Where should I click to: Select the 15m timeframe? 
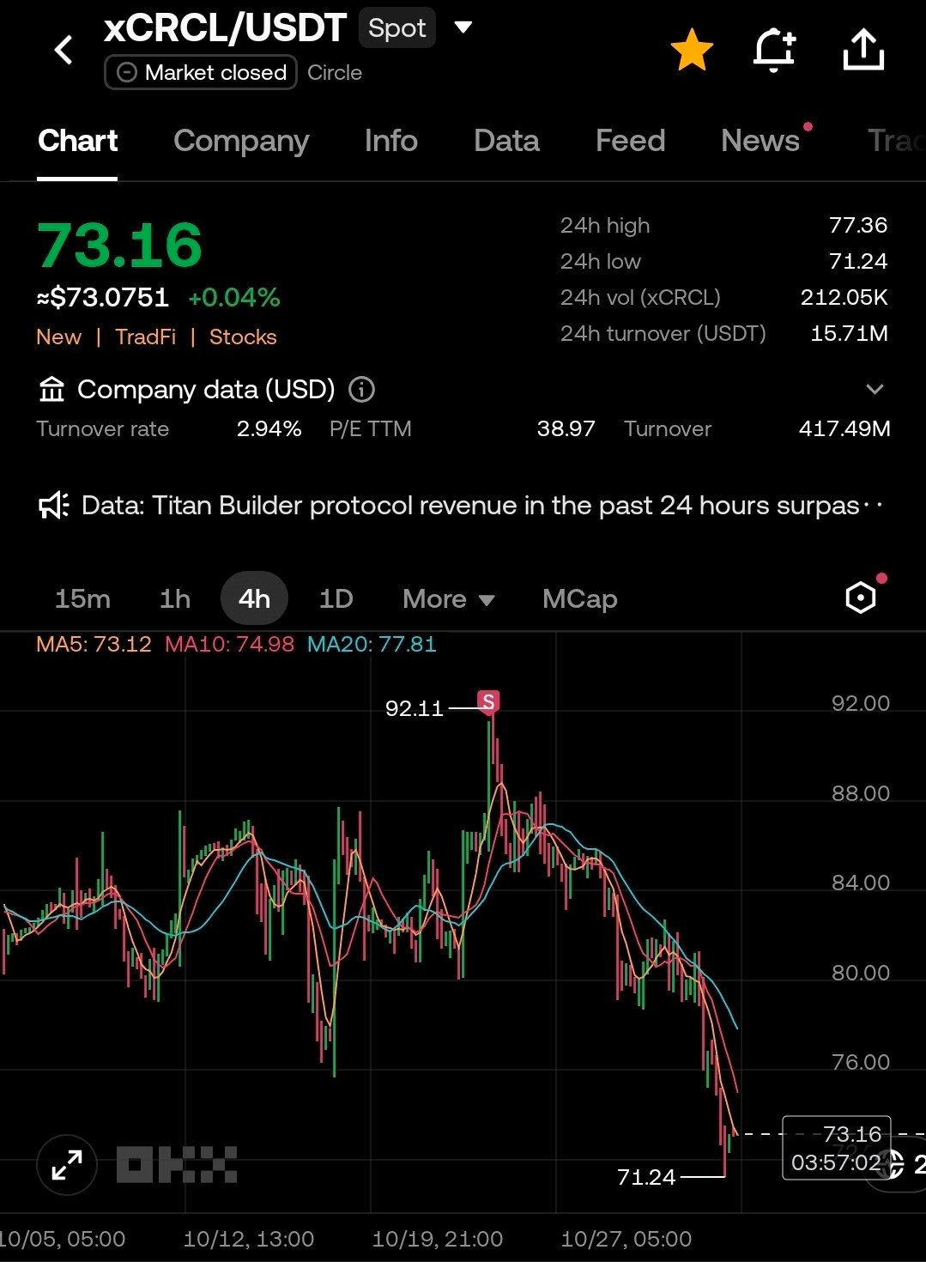[82, 599]
